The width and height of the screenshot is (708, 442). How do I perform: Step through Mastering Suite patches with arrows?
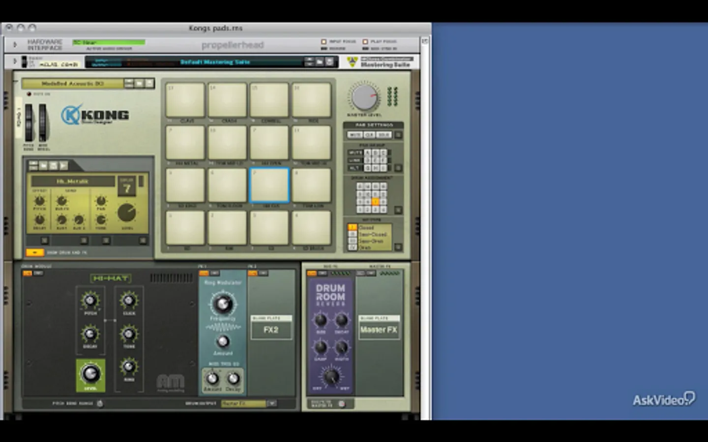(309, 62)
